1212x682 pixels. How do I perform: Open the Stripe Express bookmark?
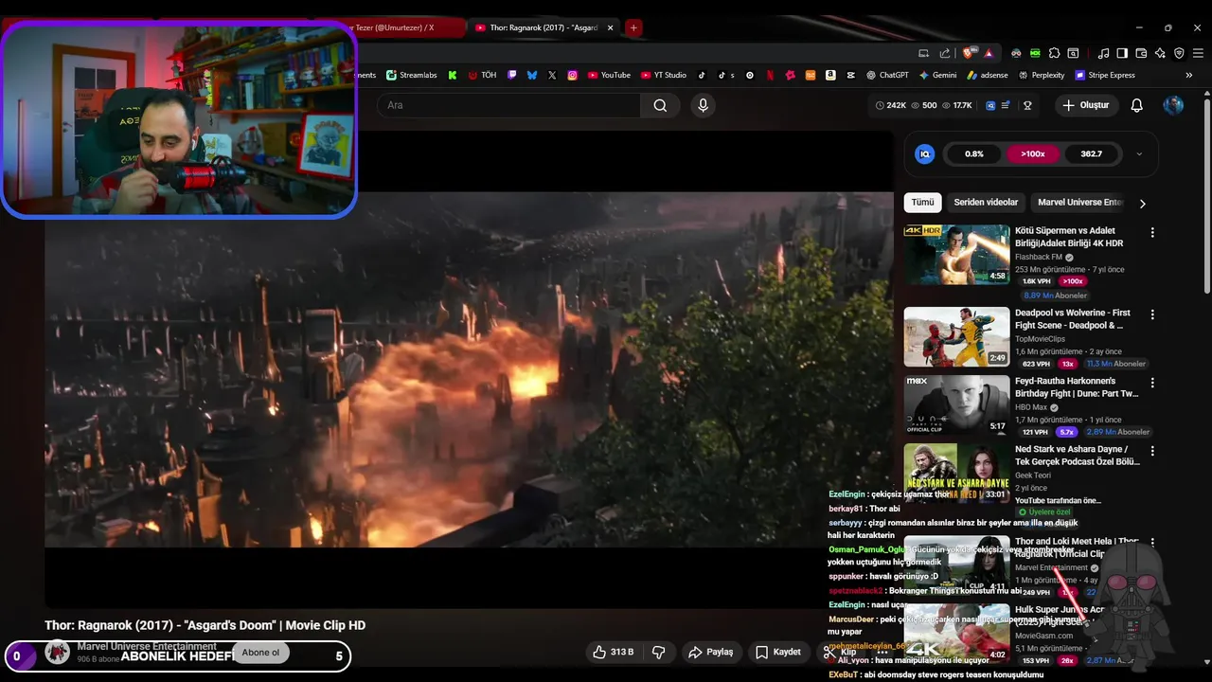1104,75
